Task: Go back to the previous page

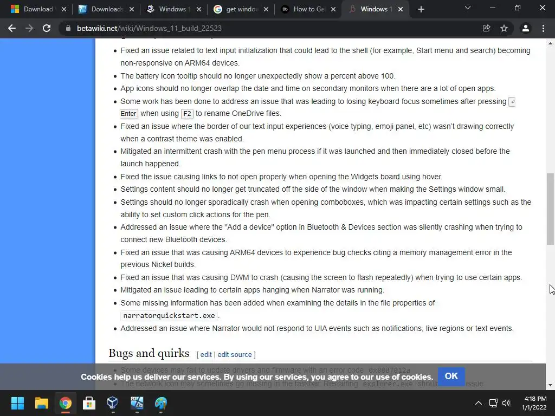Action: [x=12, y=28]
